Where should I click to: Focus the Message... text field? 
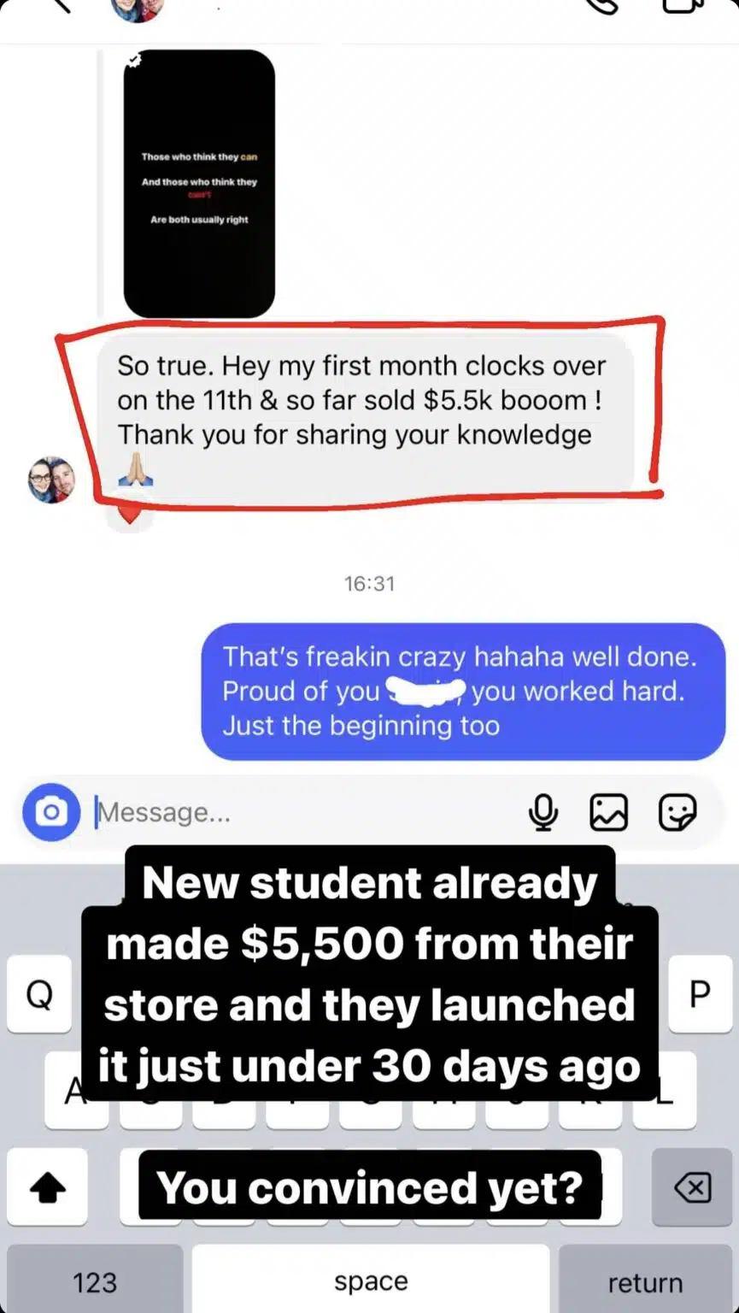(303, 812)
